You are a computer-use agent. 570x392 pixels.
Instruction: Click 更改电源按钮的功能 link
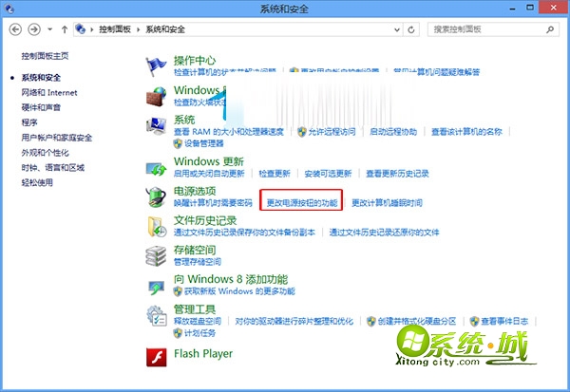tap(302, 203)
